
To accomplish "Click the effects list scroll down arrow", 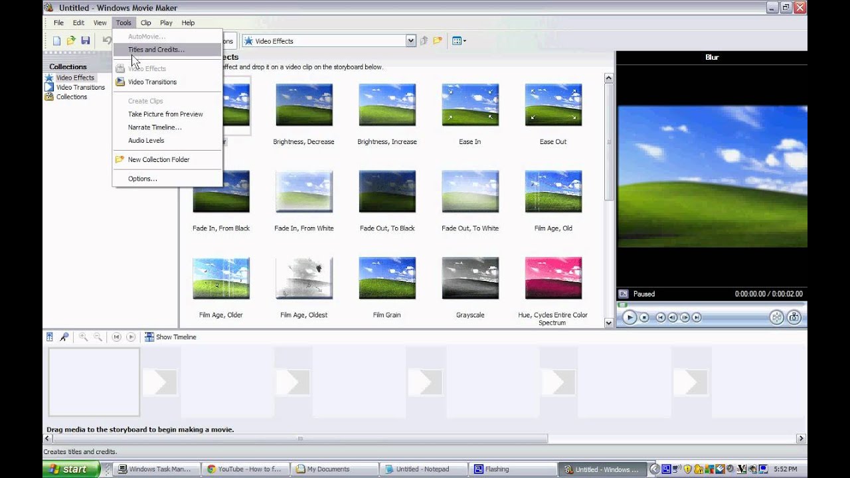I will (x=609, y=323).
